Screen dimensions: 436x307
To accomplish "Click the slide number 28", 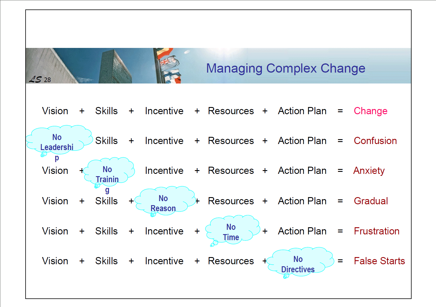I will click(47, 80).
